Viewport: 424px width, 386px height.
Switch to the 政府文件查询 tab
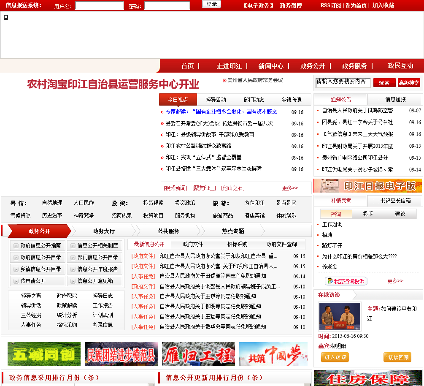(x=281, y=244)
